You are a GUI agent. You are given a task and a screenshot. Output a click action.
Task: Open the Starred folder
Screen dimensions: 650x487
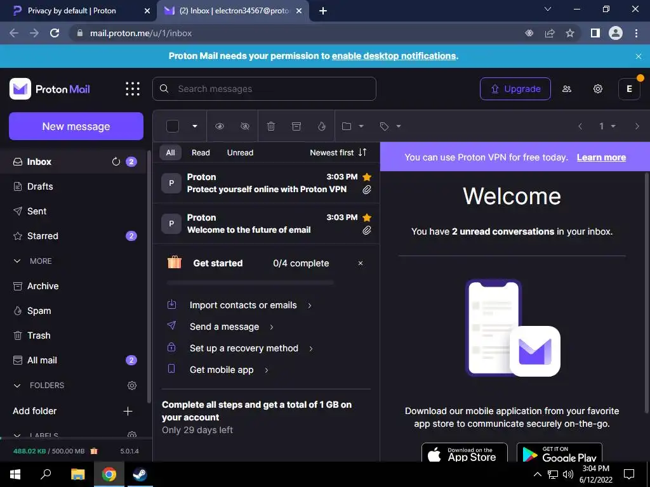pos(73,236)
